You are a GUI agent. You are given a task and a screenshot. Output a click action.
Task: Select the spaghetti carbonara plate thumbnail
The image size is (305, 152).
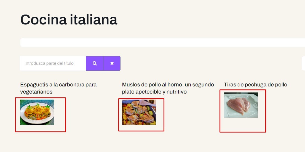(x=37, y=112)
